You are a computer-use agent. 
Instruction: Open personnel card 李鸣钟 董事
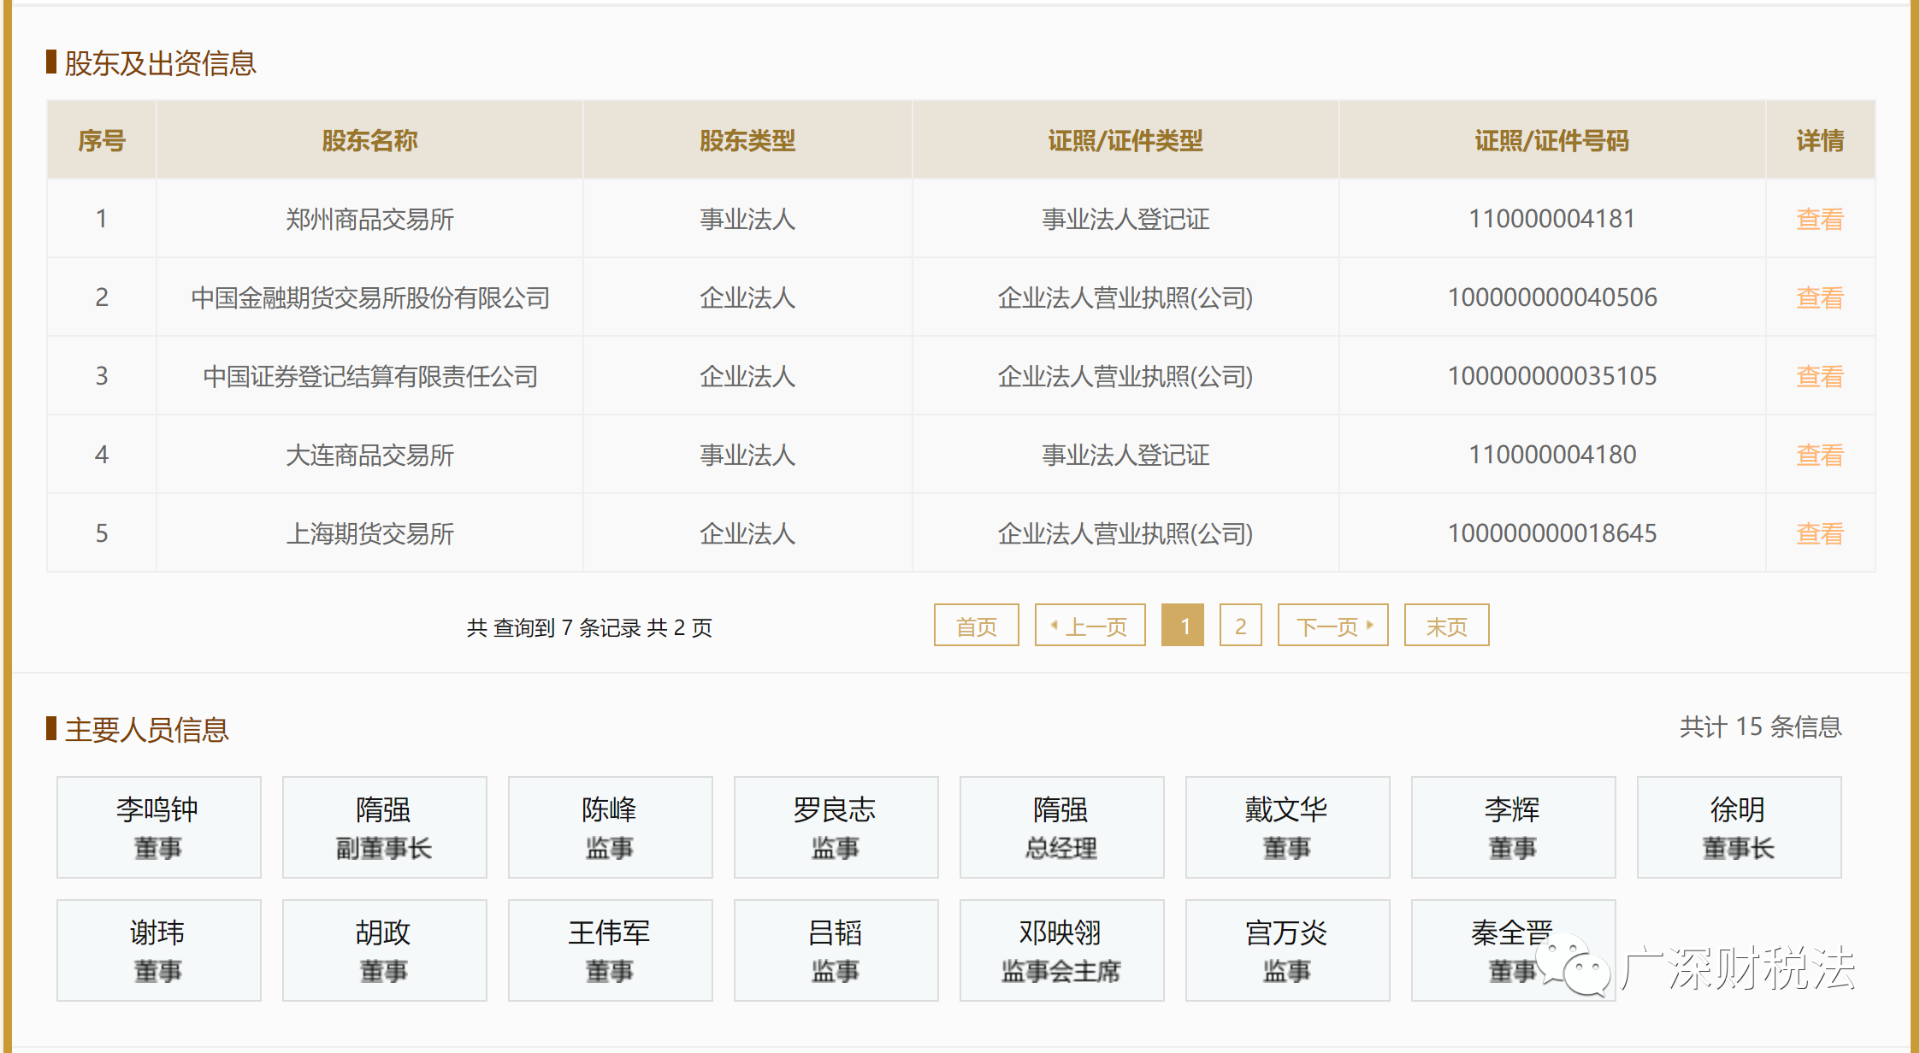(x=159, y=827)
